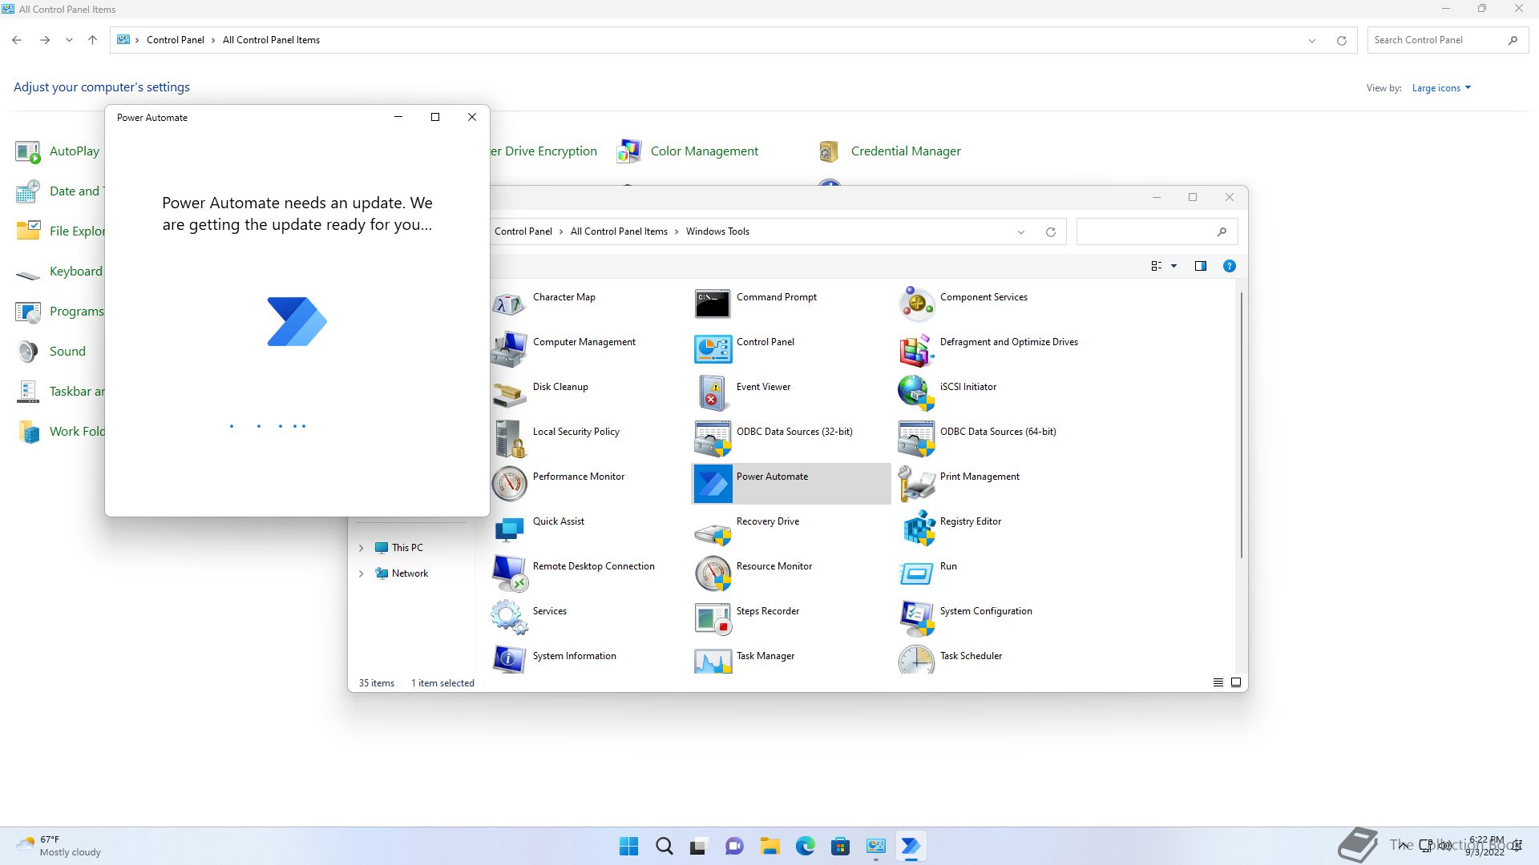The height and width of the screenshot is (865, 1539).
Task: Open File Explorer from taskbar
Action: pyautogui.click(x=769, y=846)
